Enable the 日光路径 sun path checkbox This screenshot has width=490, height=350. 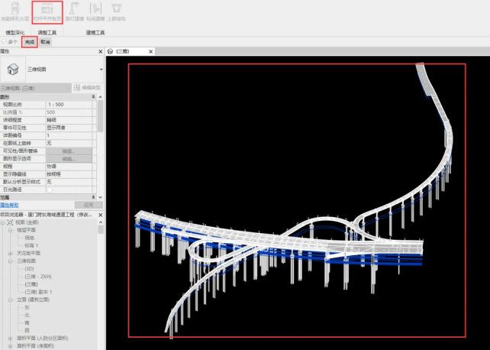[x=49, y=190]
